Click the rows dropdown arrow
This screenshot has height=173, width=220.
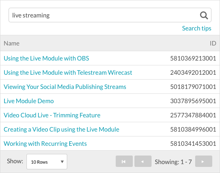(62, 162)
